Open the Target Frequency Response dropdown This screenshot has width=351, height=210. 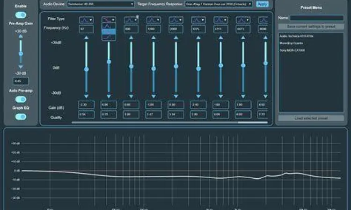(x=219, y=4)
